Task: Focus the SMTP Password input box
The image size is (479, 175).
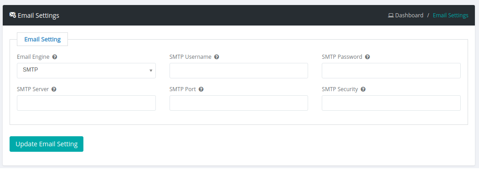Action: click(391, 71)
